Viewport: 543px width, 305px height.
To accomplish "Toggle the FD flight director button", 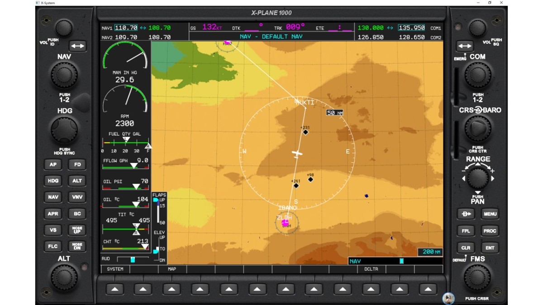I will coord(77,164).
